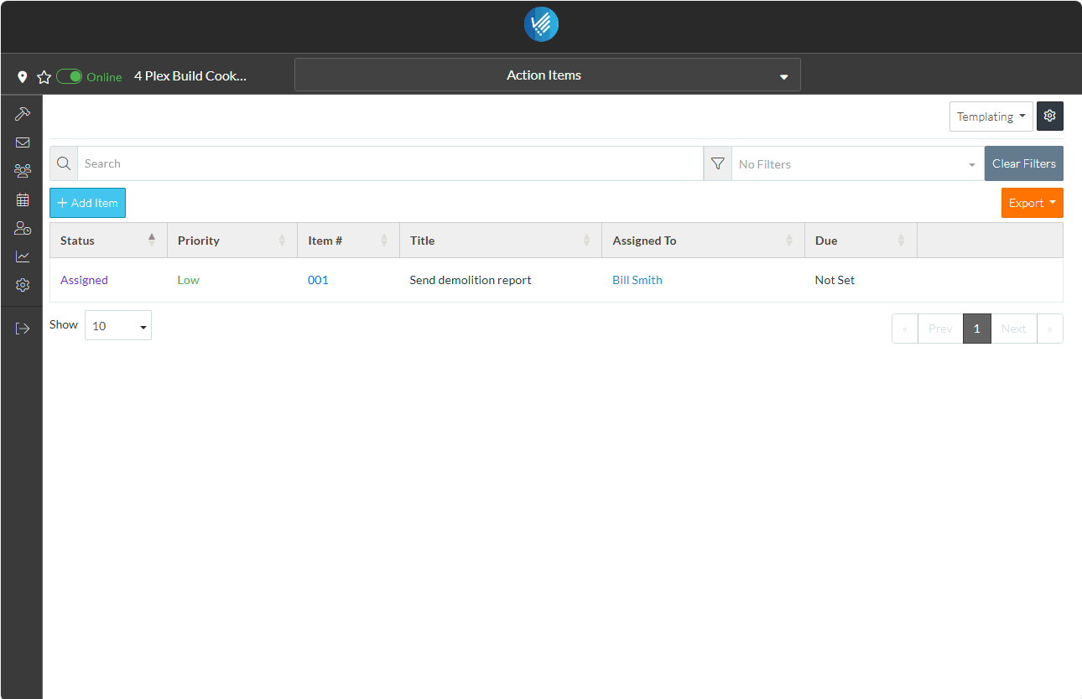Open the No Filters dropdown
The width and height of the screenshot is (1082, 699).
pyautogui.click(x=857, y=164)
